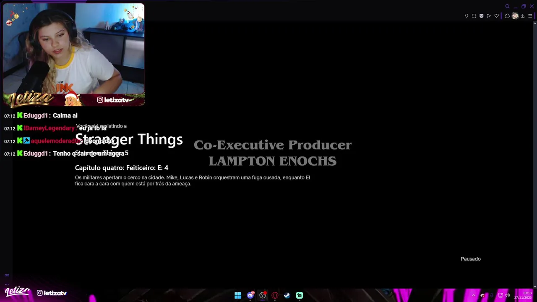Click the Stranger Things title

(x=129, y=139)
